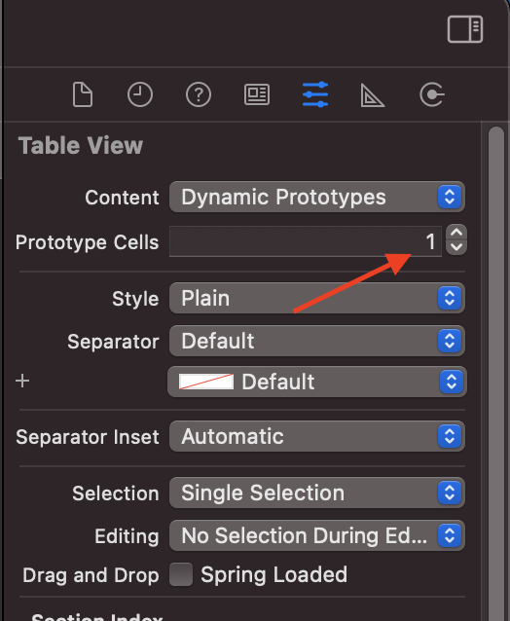Show the Connections inspector
The height and width of the screenshot is (621, 510).
click(431, 94)
